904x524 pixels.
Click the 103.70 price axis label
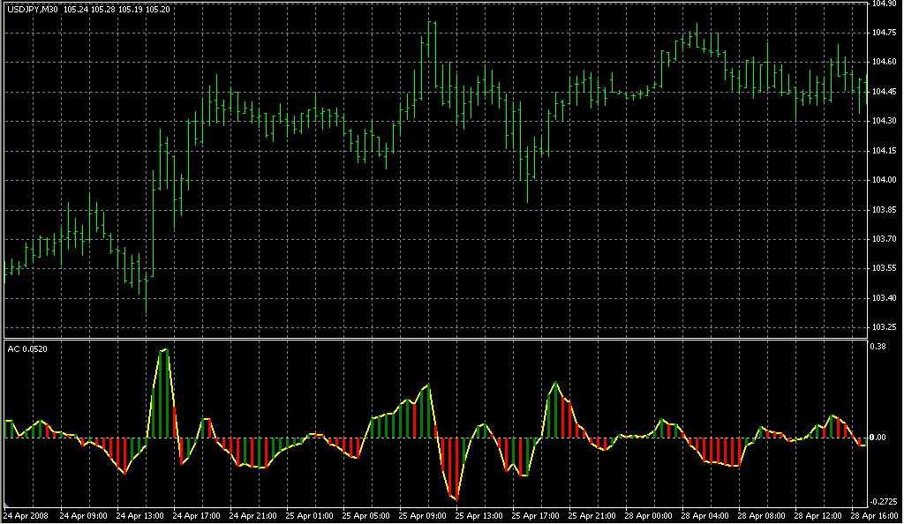coord(884,239)
